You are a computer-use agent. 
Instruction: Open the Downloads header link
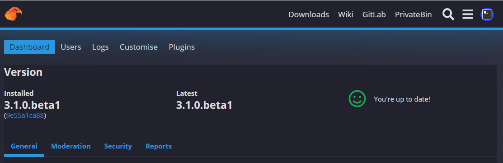309,14
